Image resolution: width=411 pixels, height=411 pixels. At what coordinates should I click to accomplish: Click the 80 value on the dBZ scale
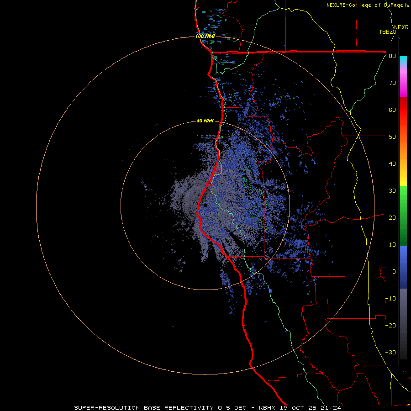(392, 56)
